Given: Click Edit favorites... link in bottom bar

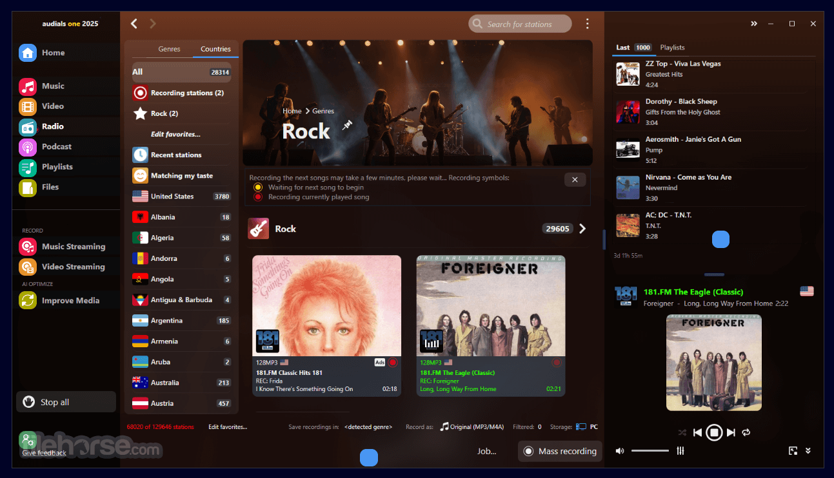Looking at the screenshot, I should click(x=228, y=426).
